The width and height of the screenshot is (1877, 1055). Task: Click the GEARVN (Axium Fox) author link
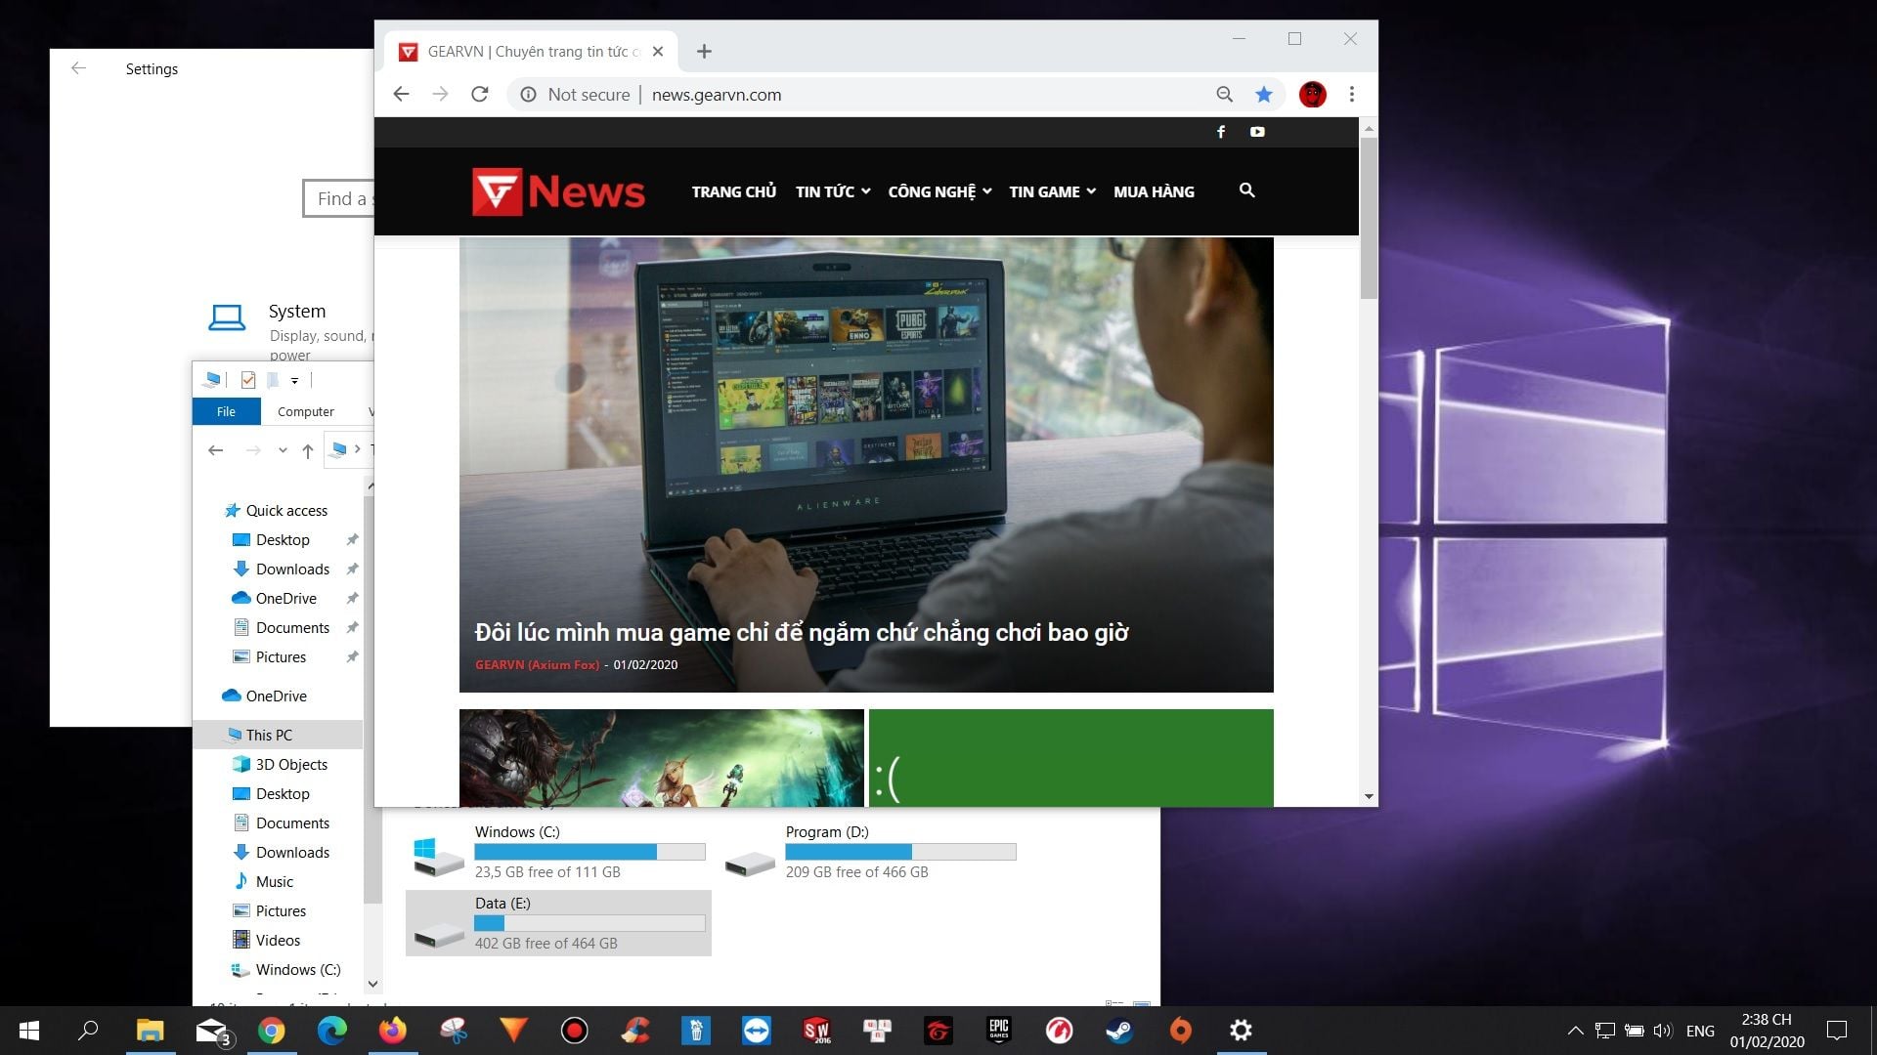pos(536,664)
